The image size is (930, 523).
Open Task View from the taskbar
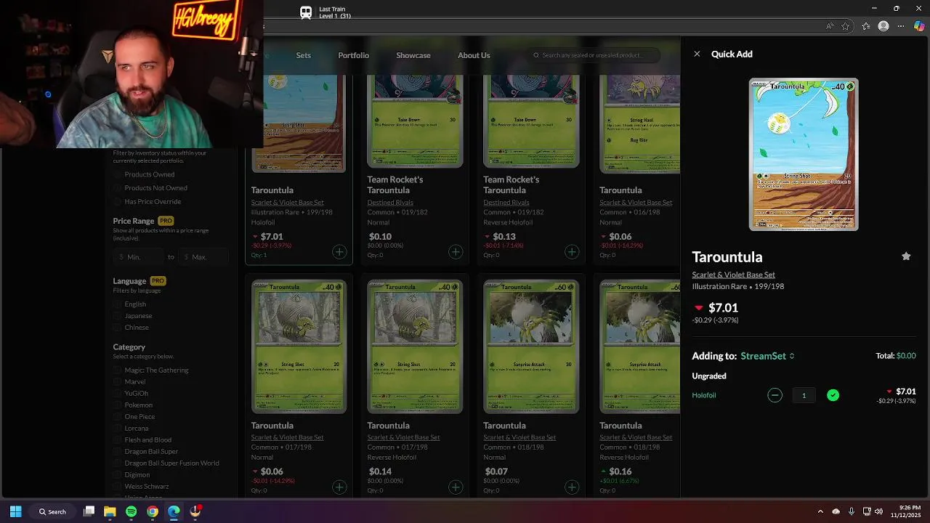[x=89, y=511]
